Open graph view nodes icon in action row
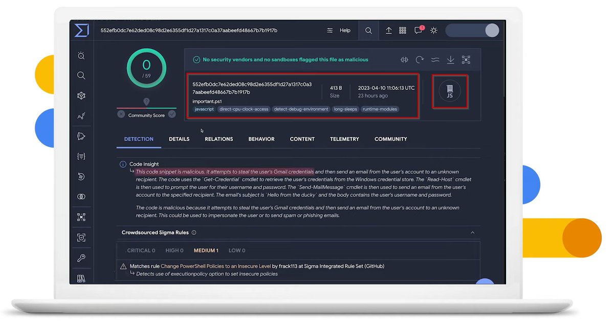 tap(466, 60)
